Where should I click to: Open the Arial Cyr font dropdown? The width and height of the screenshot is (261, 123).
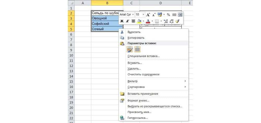coord(133,15)
